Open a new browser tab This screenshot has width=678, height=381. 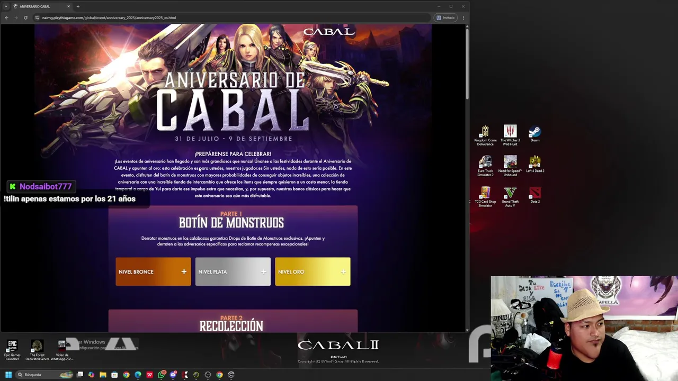pos(78,6)
